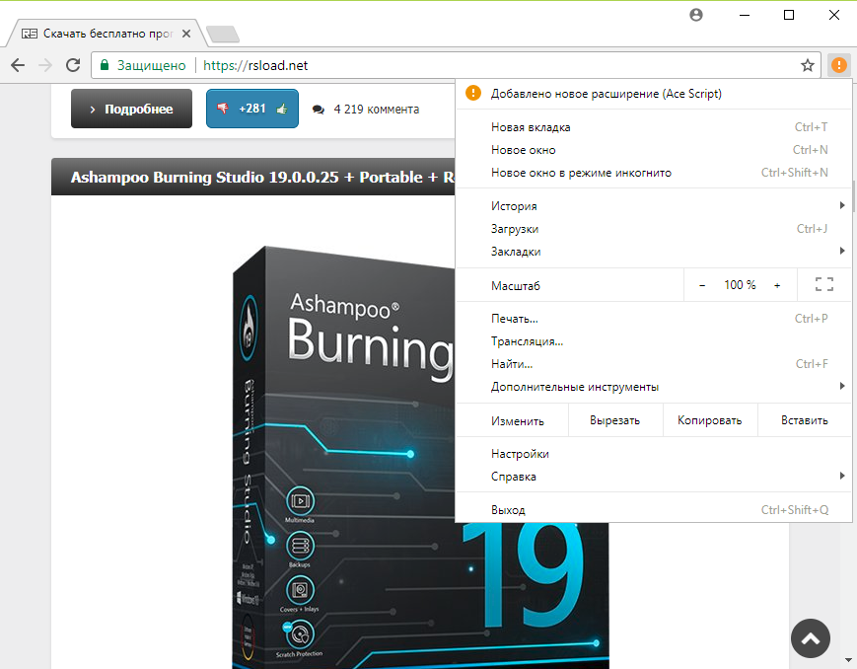Switch to the 'Скачать бесплатно' tab
Screen dimensions: 857x669
(x=107, y=34)
